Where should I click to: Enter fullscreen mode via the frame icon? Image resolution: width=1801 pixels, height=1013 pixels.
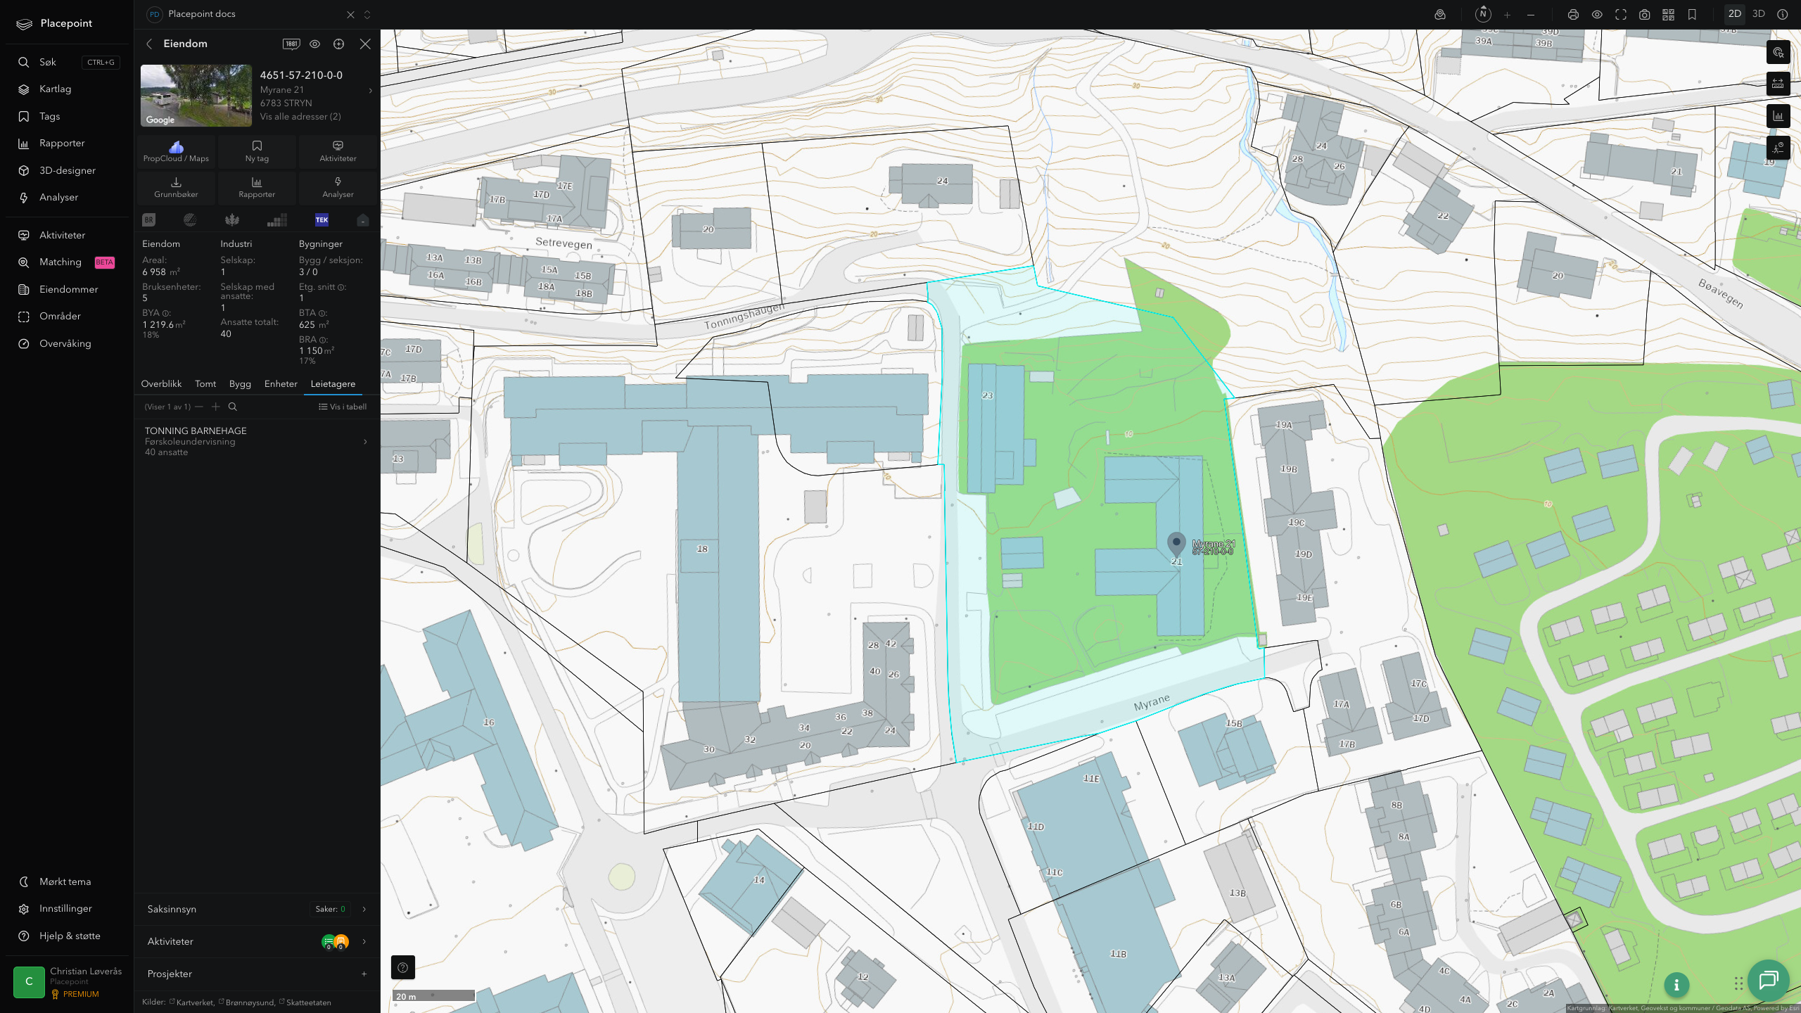[1621, 14]
